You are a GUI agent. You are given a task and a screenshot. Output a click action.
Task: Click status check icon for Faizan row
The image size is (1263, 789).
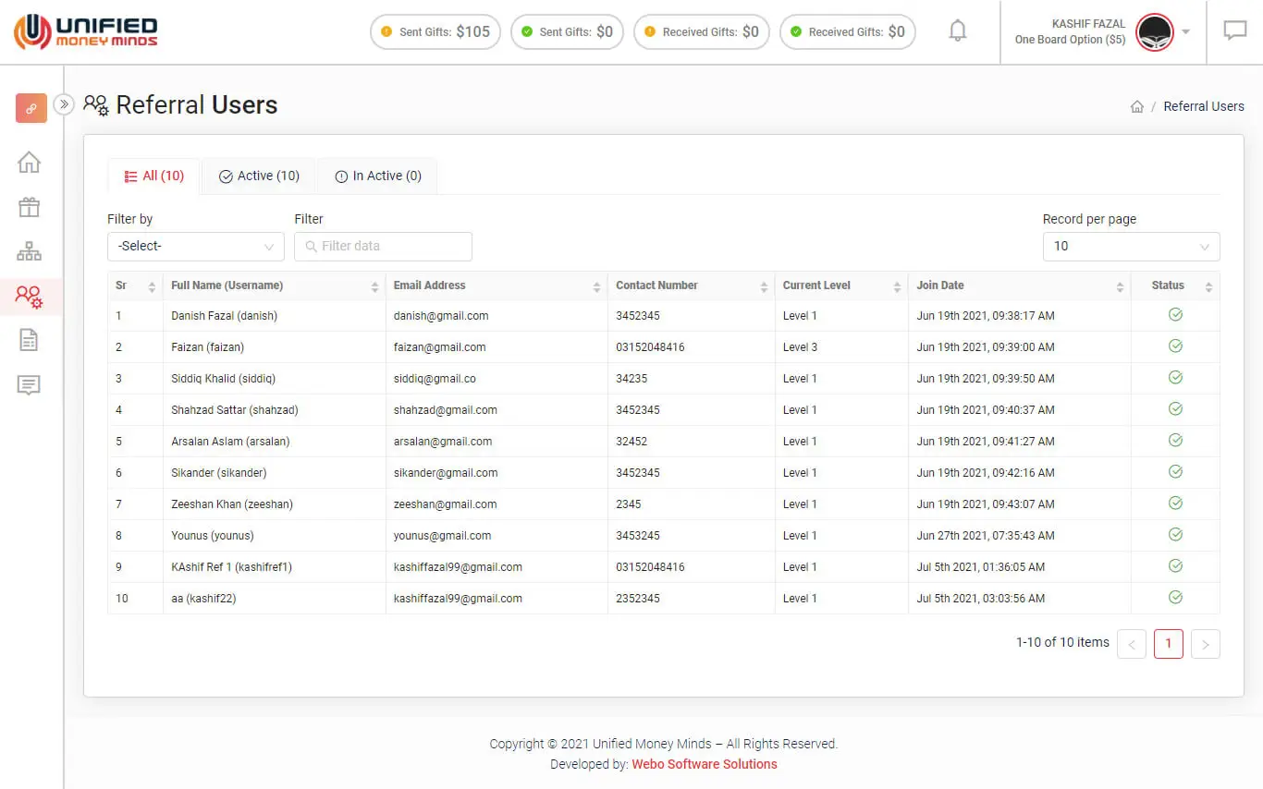click(1175, 346)
